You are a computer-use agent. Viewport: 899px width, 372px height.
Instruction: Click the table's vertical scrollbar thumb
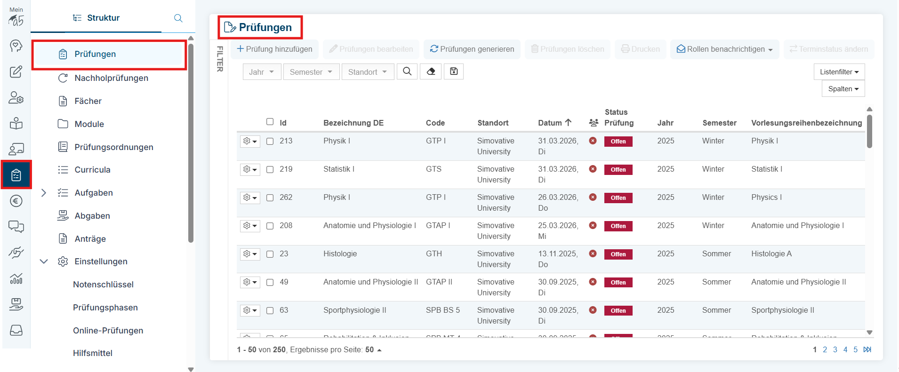click(x=869, y=131)
